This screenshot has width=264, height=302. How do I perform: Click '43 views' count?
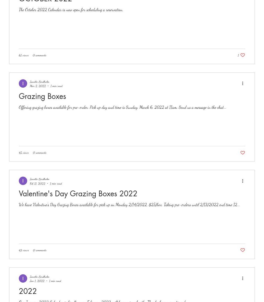[x=24, y=250]
